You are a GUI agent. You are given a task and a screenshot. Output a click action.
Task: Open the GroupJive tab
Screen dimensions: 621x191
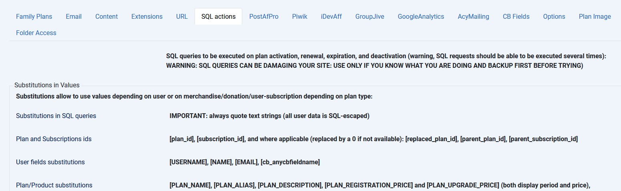[370, 16]
